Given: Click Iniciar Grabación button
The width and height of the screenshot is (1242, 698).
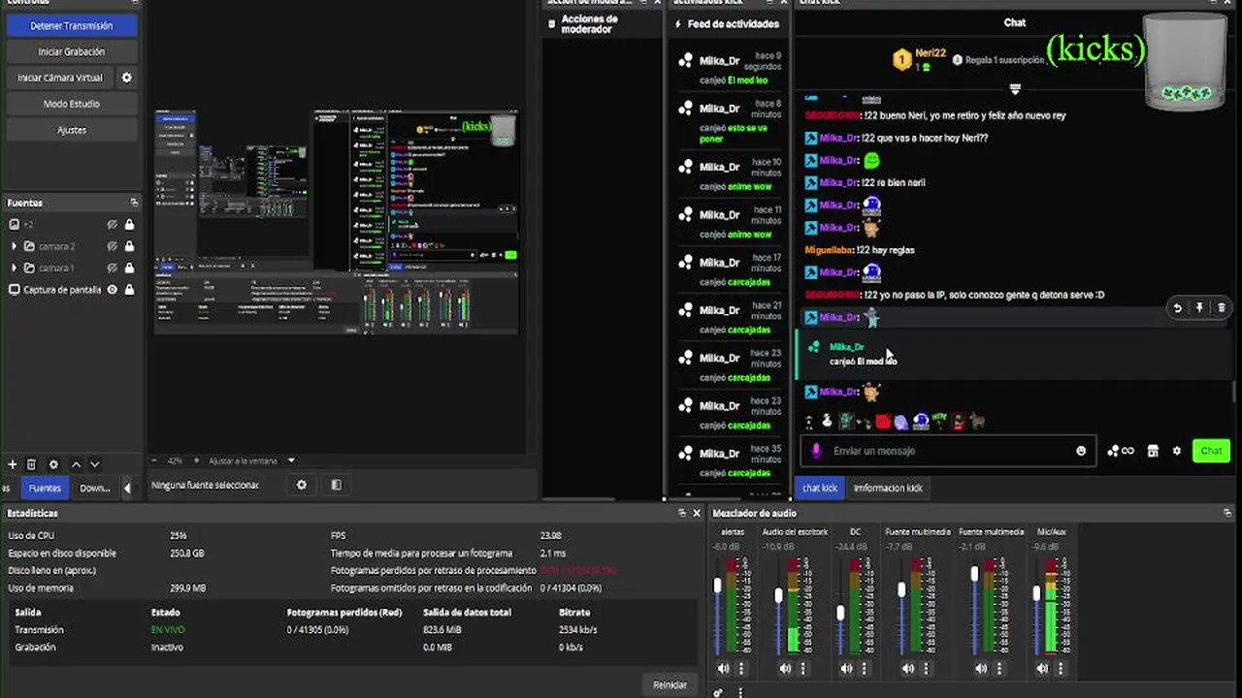Looking at the screenshot, I should (x=72, y=51).
